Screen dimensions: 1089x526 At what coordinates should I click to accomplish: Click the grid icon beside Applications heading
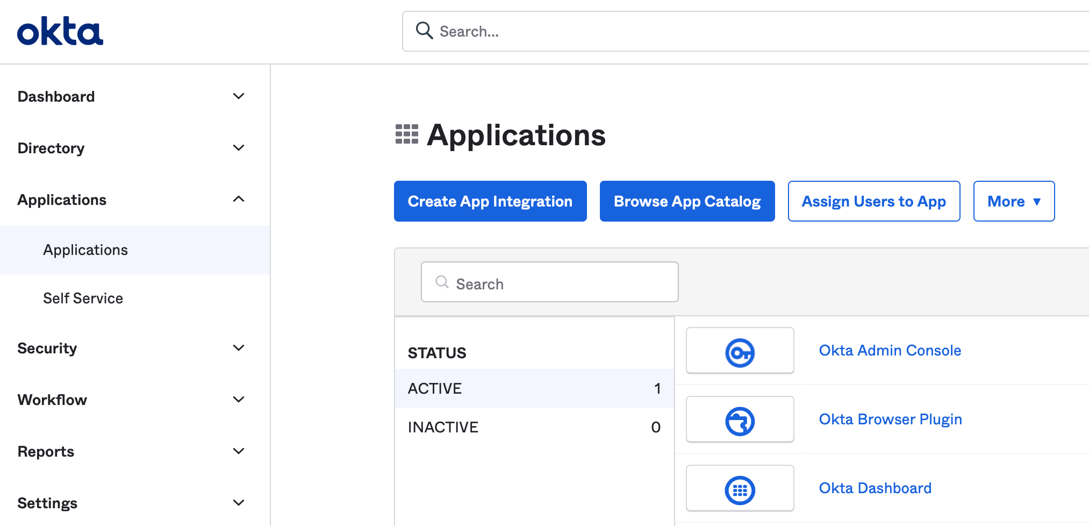pos(407,134)
